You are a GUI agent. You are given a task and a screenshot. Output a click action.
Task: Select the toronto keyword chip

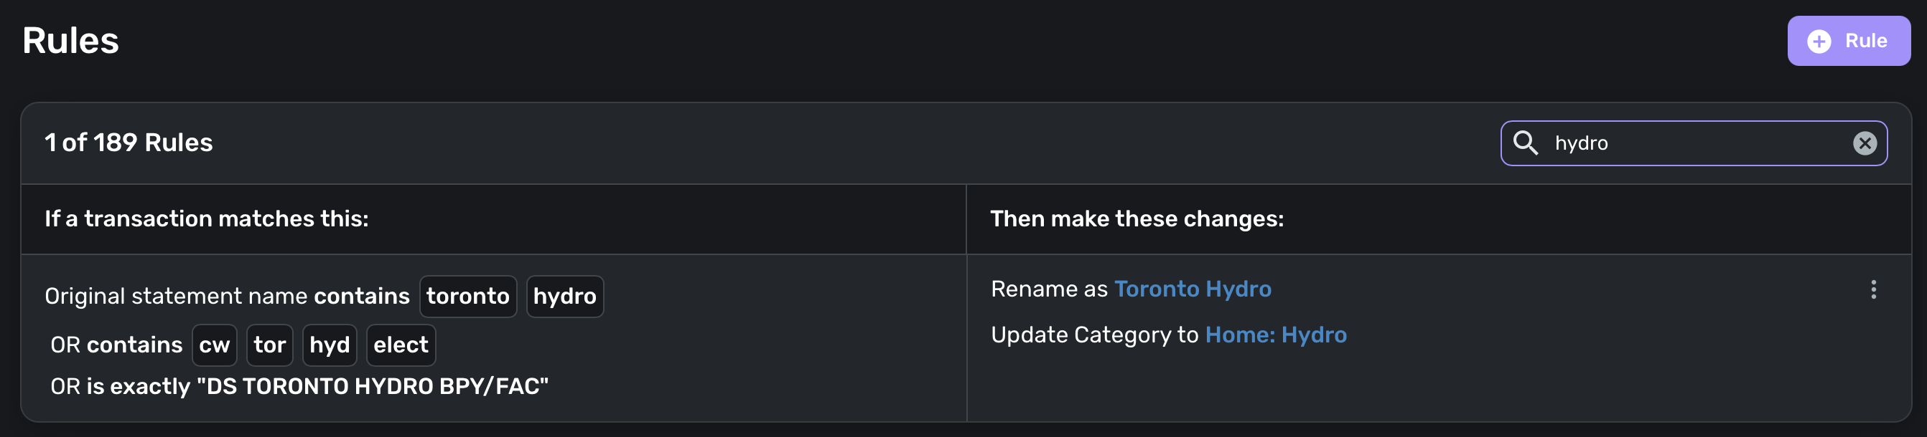click(x=467, y=297)
